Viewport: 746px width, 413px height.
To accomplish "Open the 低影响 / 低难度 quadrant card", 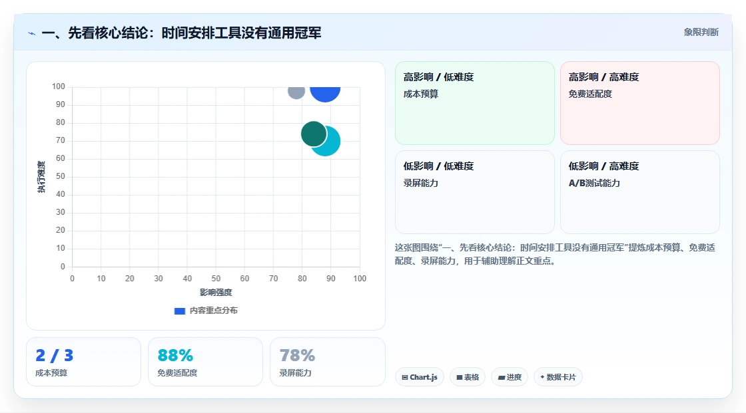I will coord(474,192).
